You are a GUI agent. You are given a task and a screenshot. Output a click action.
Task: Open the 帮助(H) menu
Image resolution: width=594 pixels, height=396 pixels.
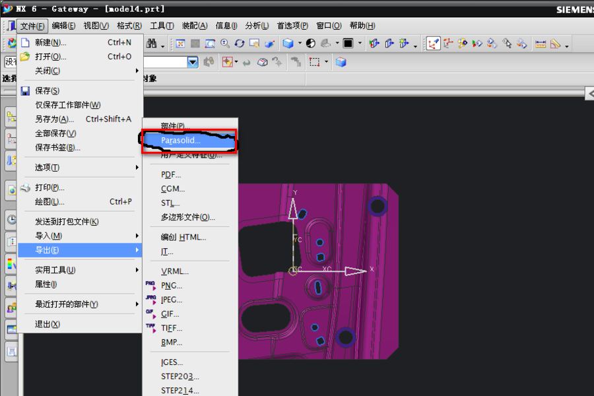(x=362, y=26)
